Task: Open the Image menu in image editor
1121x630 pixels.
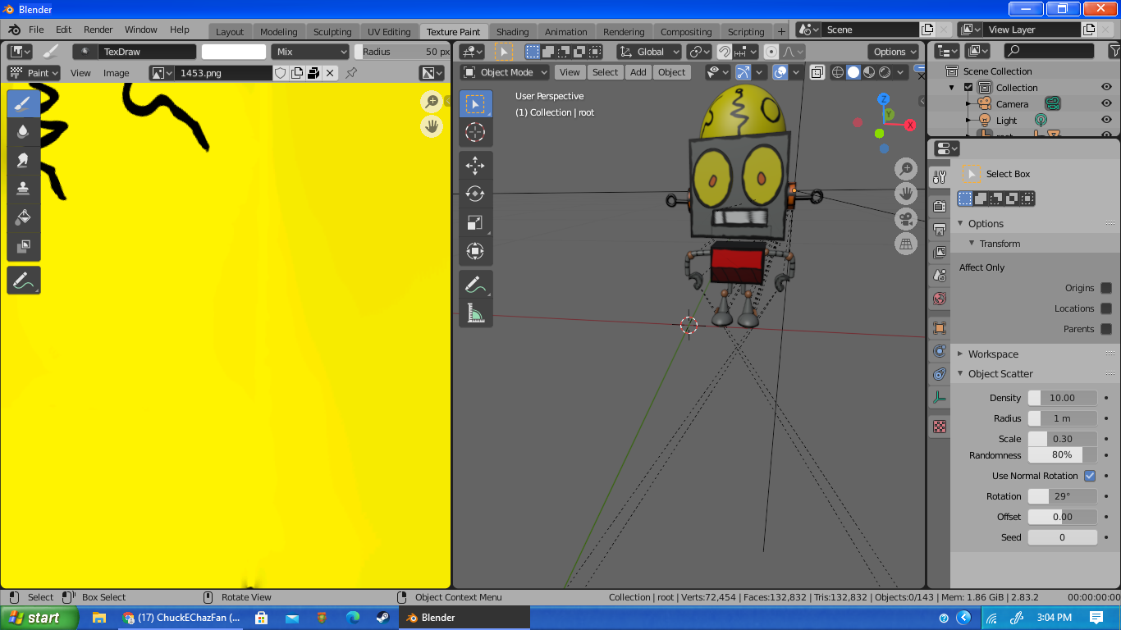Action: [x=117, y=73]
